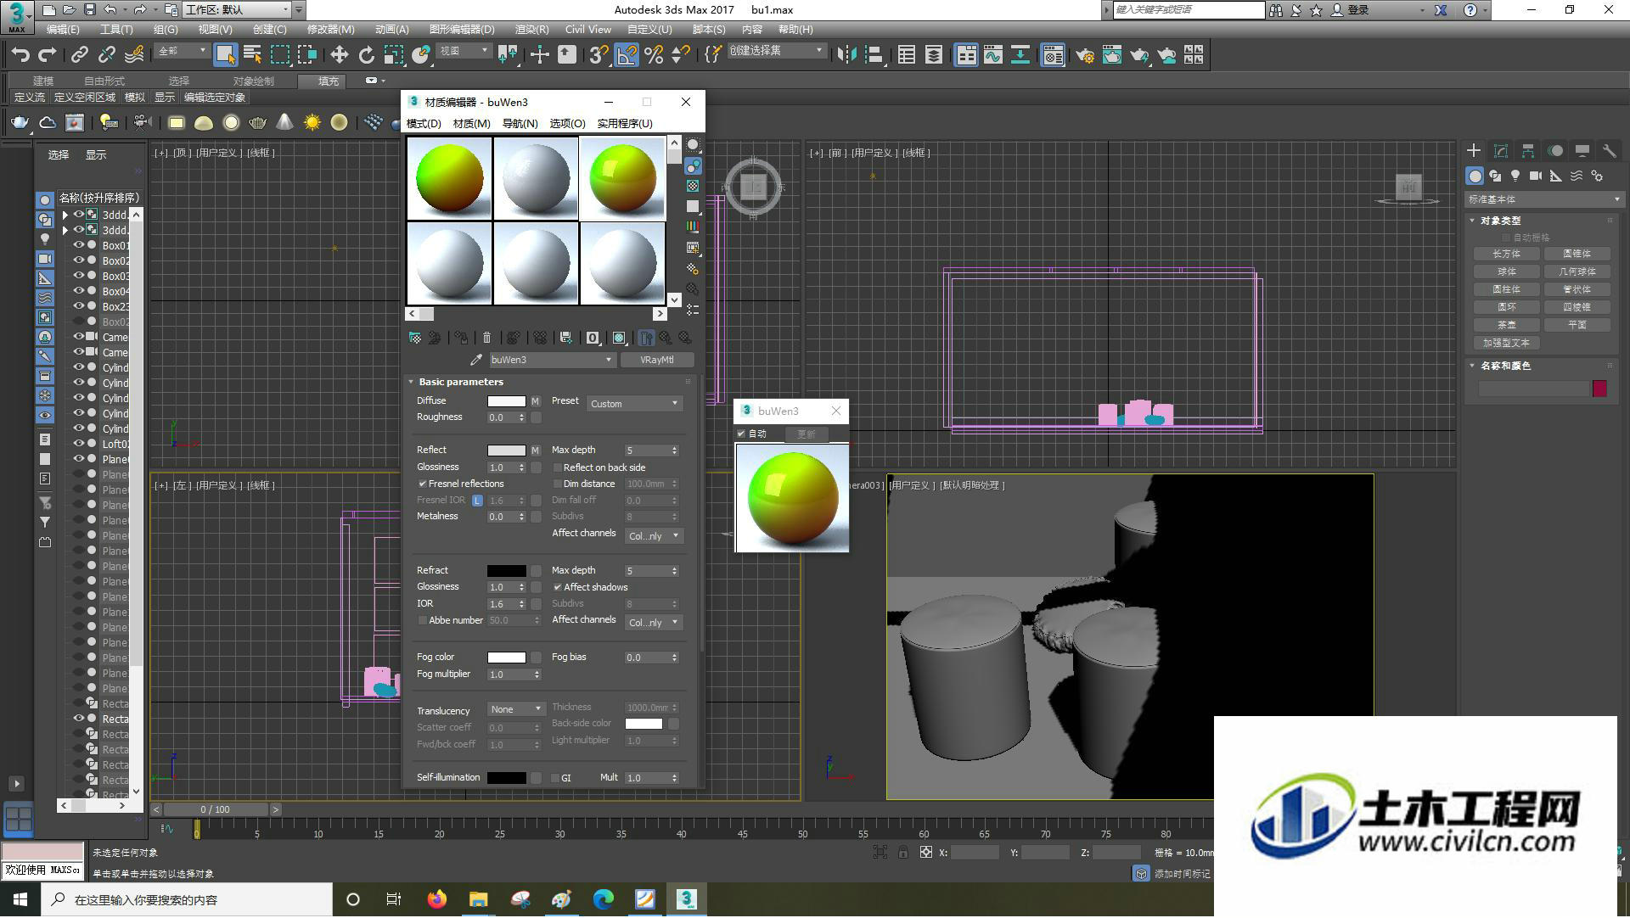Open the Create panel plus tab
Viewport: 1630px width, 918px height.
coord(1474,150)
